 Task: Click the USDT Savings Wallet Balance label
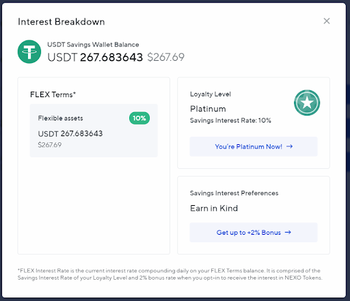93,44
